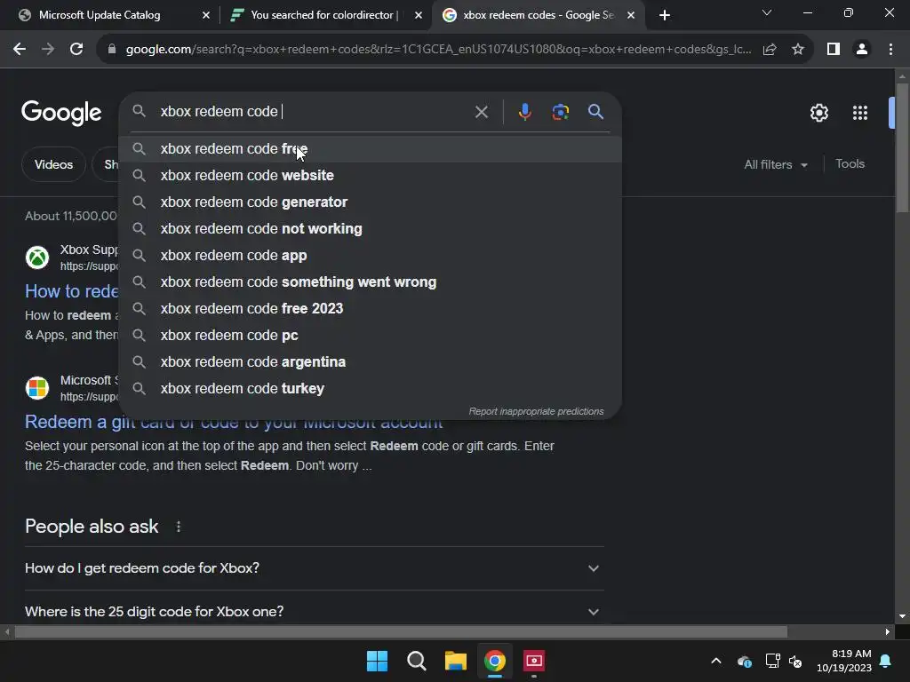The height and width of the screenshot is (682, 910).
Task: Click the address bar URL
Action: coord(438,50)
